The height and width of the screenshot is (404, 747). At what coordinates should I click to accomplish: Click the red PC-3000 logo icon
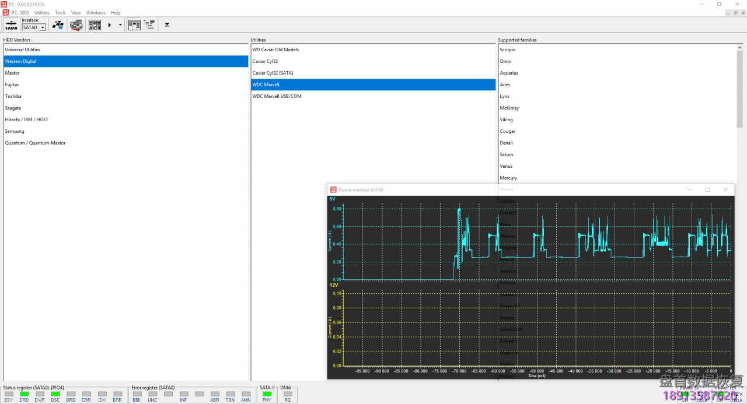pyautogui.click(x=5, y=12)
